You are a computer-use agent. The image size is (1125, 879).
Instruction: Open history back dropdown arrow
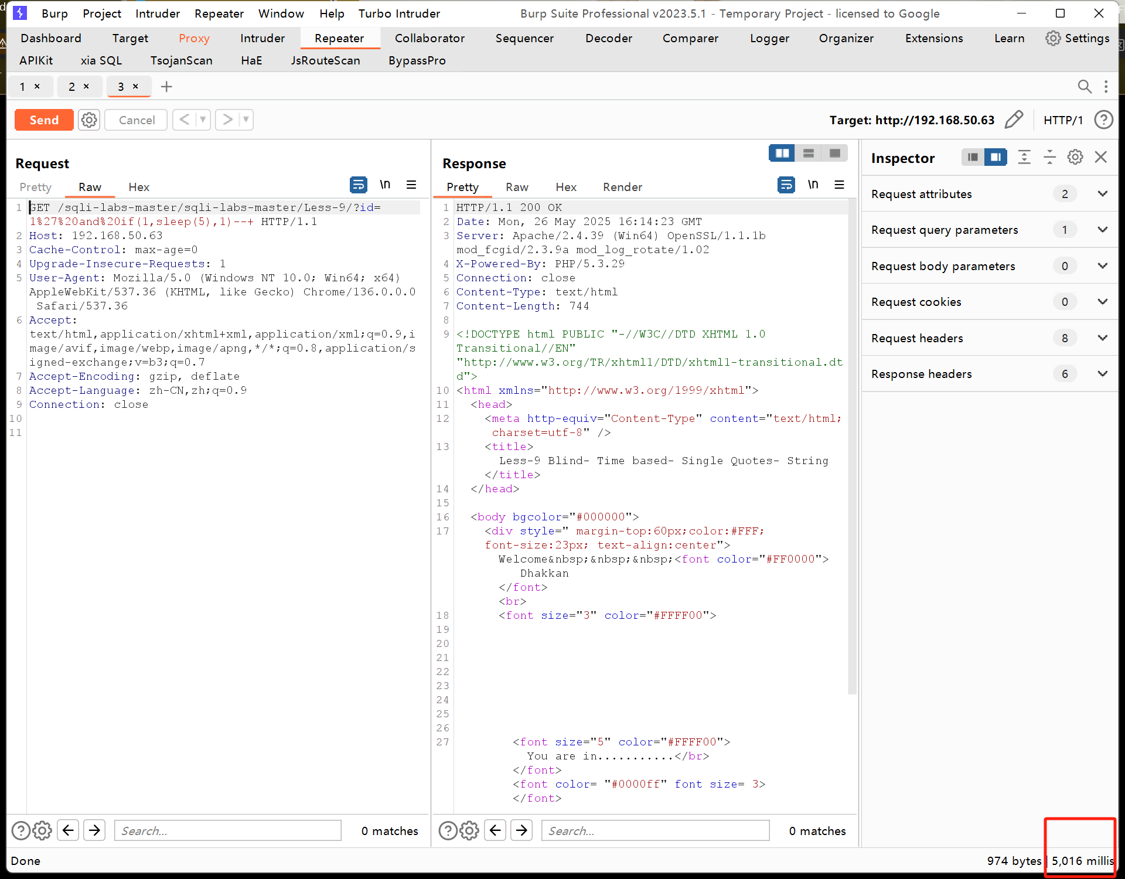[203, 120]
